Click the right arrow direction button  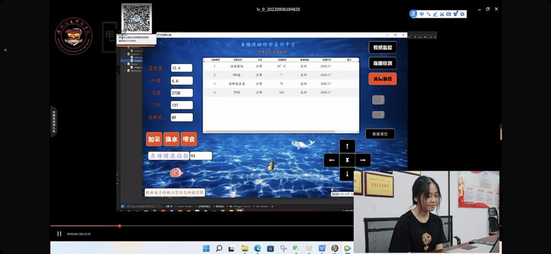pyautogui.click(x=363, y=160)
